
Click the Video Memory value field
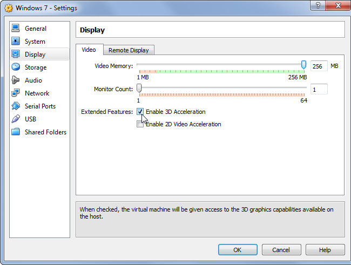[318, 66]
